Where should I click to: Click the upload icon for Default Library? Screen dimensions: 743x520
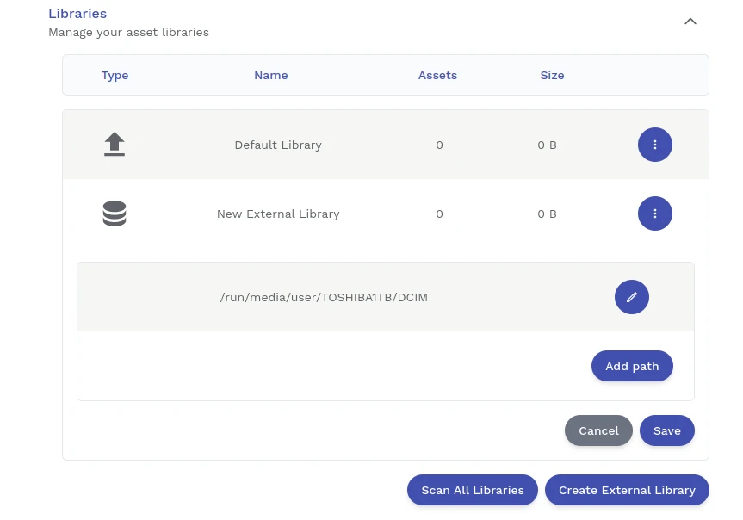[115, 145]
